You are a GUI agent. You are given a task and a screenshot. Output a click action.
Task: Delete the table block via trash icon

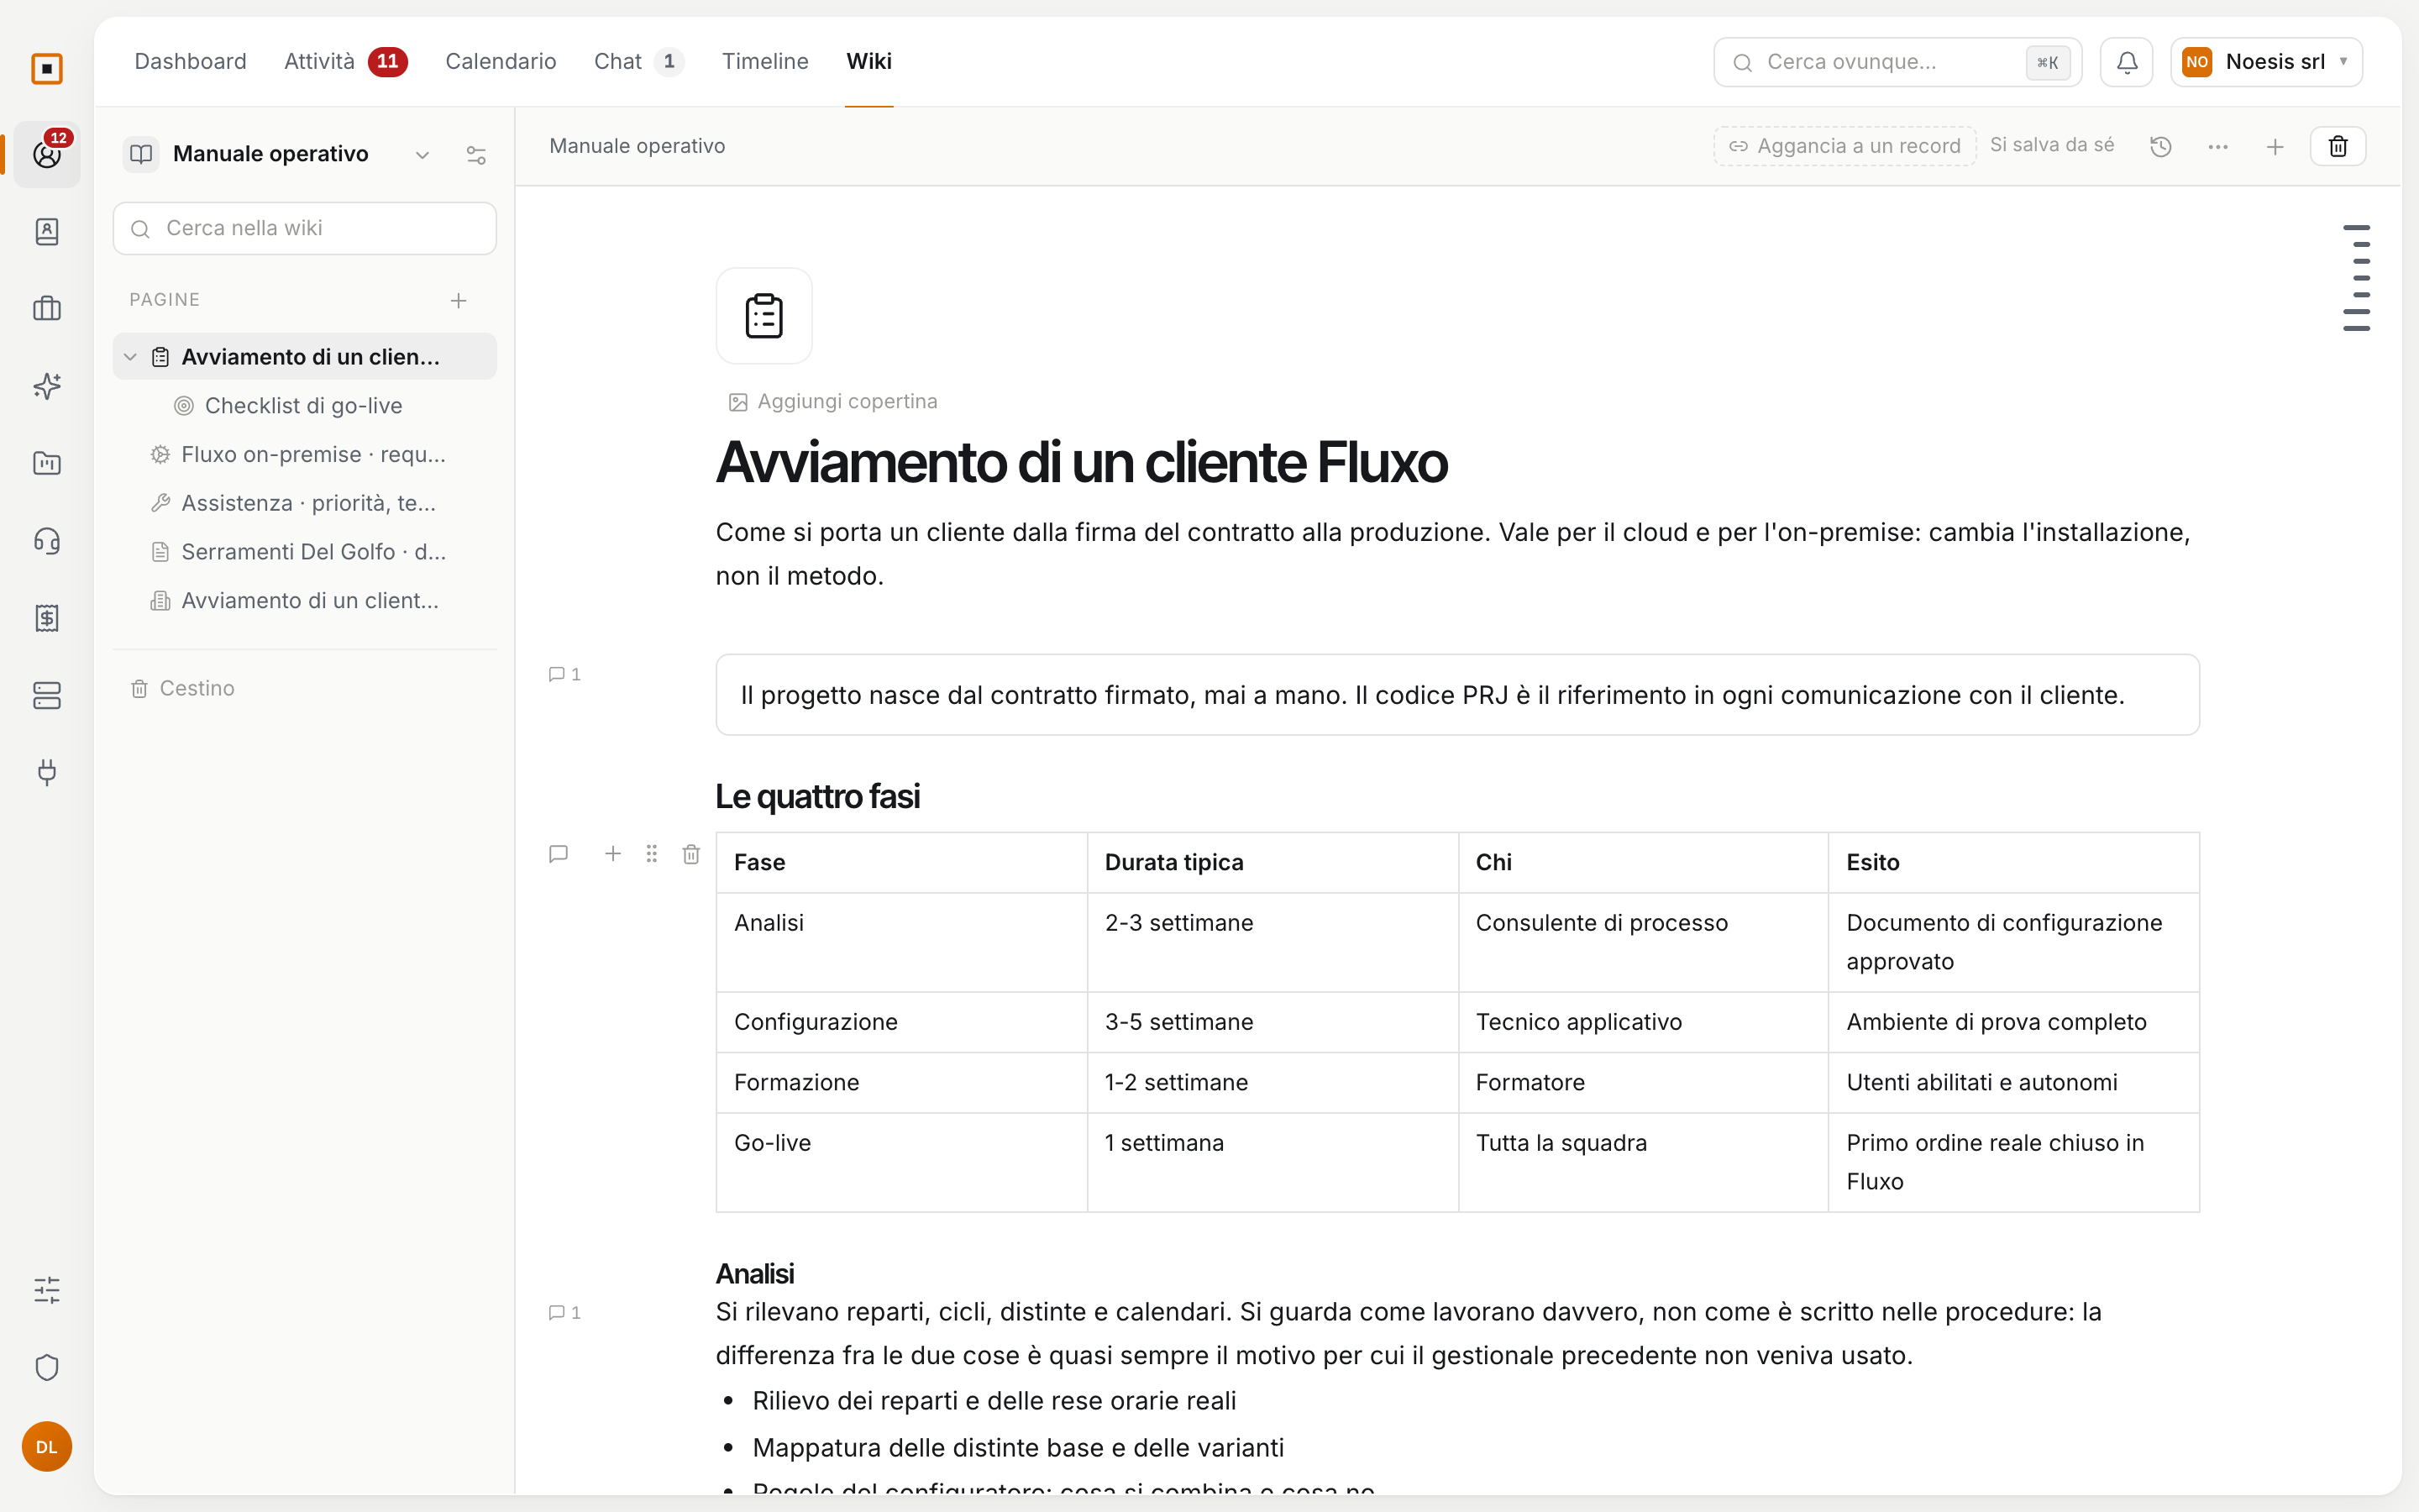pos(690,854)
